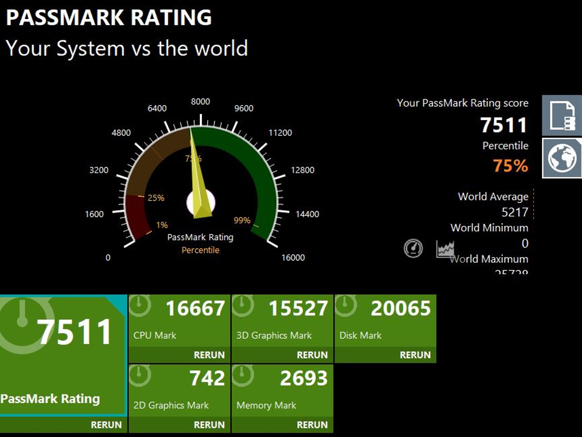Click the 25% marker on the gauge
This screenshot has width=582, height=437.
[x=156, y=198]
